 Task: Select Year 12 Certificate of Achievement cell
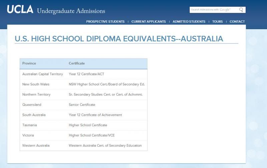[95, 115]
